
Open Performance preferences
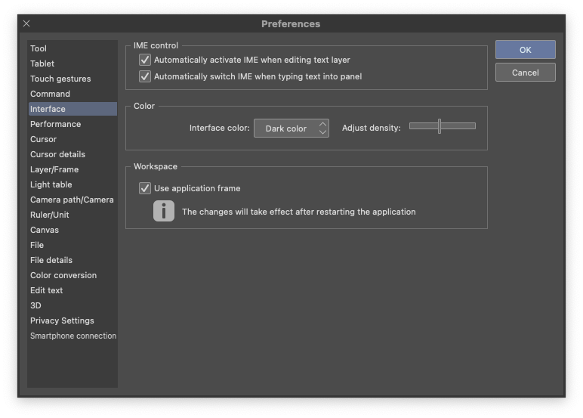click(72, 124)
